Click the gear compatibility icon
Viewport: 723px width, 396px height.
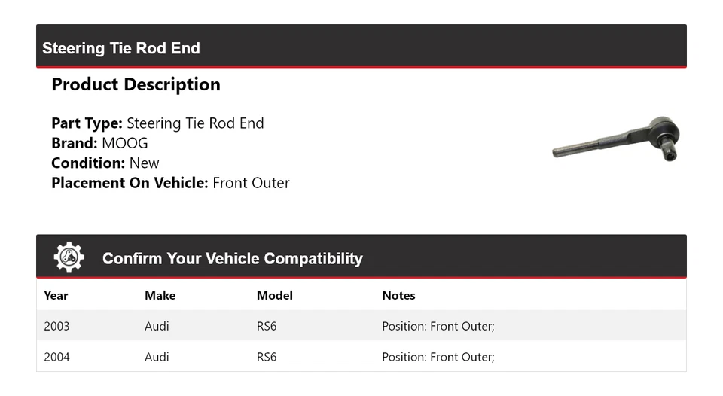coord(69,257)
